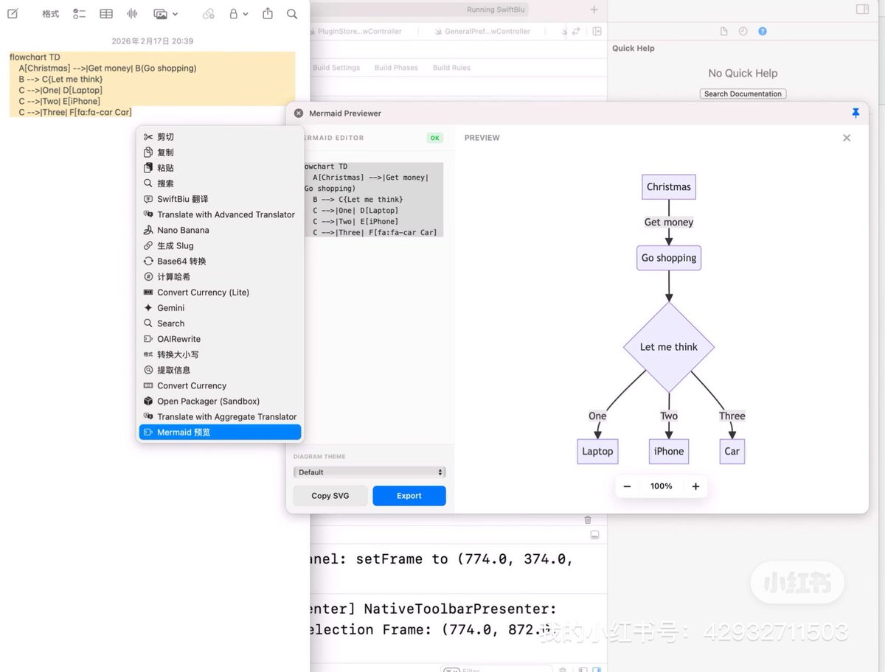Pin the Mermaid Previewer window
Viewport: 885px width, 672px height.
point(855,113)
